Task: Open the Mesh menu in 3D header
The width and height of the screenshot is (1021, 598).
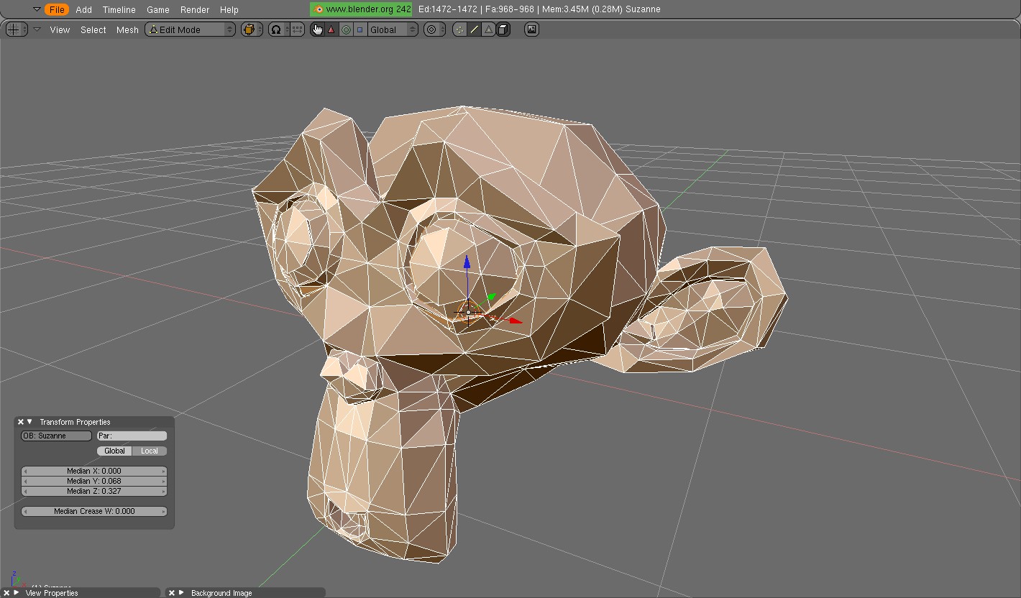Action: (x=127, y=29)
